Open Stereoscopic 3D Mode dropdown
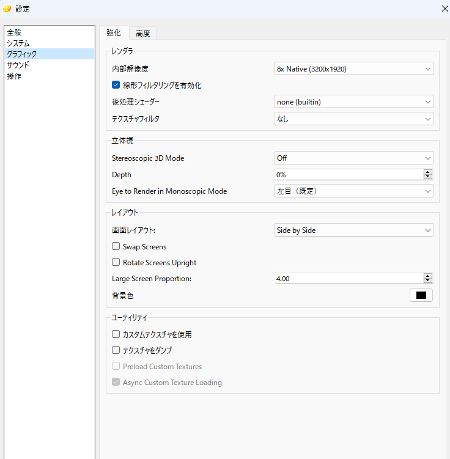Image resolution: width=450 pixels, height=459 pixels. (x=353, y=158)
